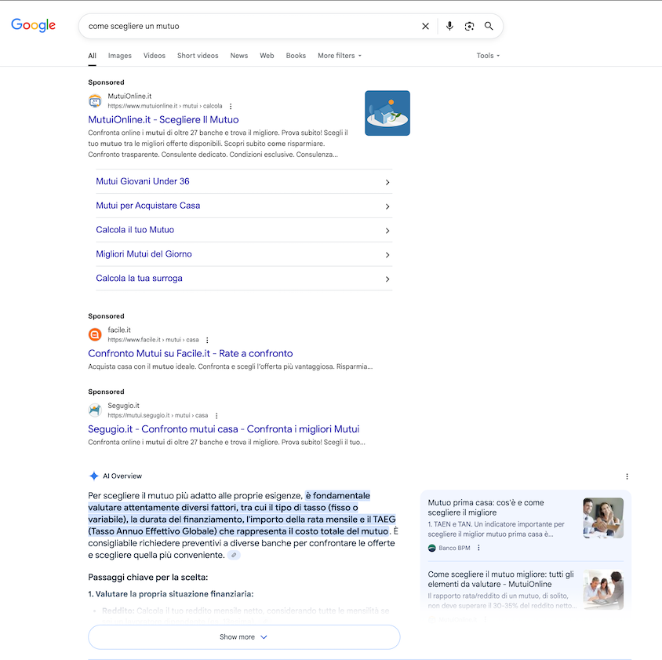Image resolution: width=662 pixels, height=660 pixels.
Task: Click the AI Overview sparkle icon
Action: pyautogui.click(x=93, y=476)
